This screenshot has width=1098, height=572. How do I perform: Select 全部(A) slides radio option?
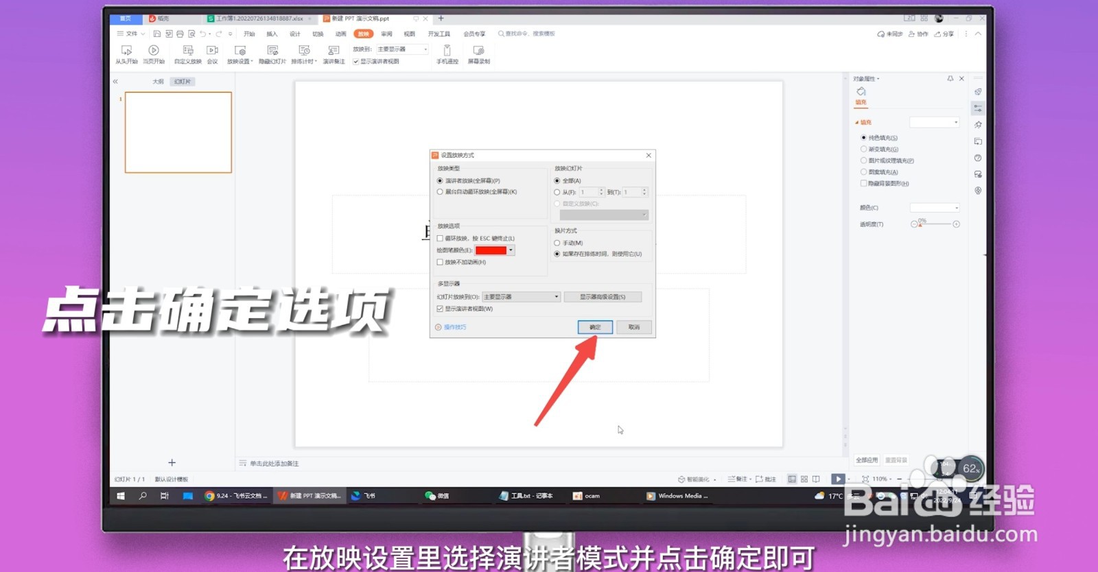(x=557, y=181)
